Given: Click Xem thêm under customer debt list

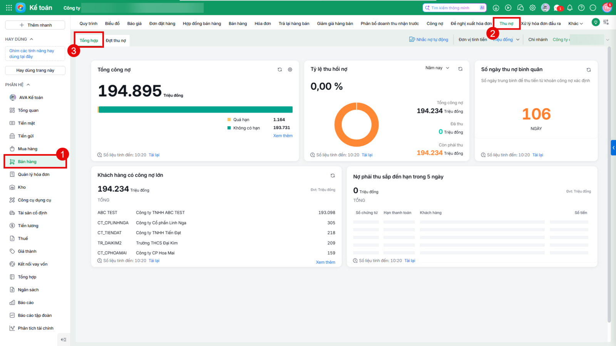Looking at the screenshot, I should (x=326, y=263).
